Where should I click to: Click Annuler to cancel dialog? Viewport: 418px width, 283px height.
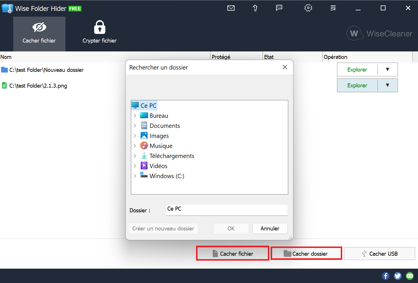(270, 228)
